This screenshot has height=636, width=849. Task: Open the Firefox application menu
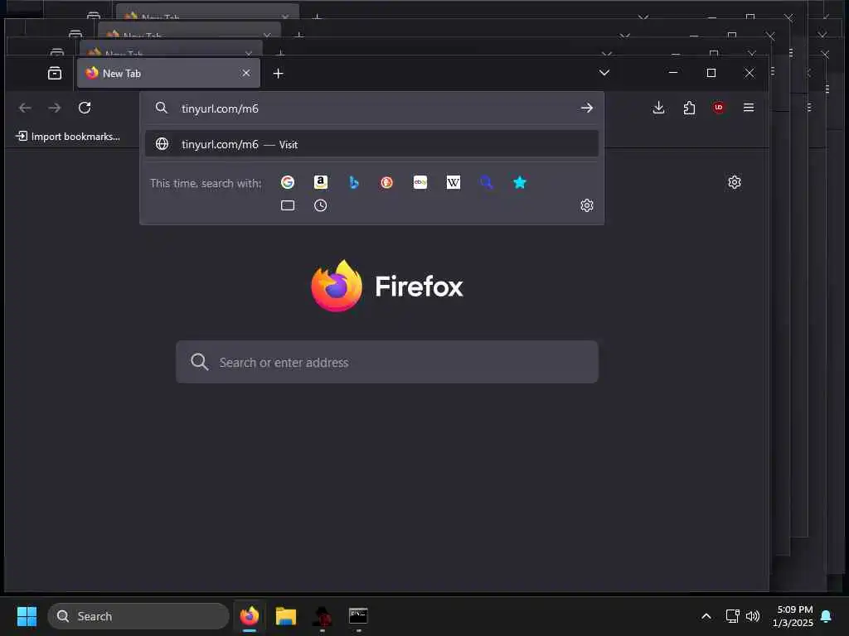(x=749, y=108)
